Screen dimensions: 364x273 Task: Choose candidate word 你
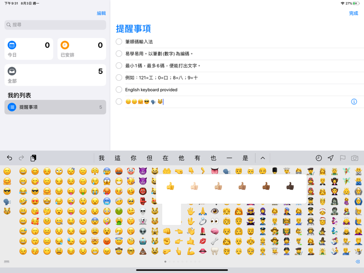point(134,158)
